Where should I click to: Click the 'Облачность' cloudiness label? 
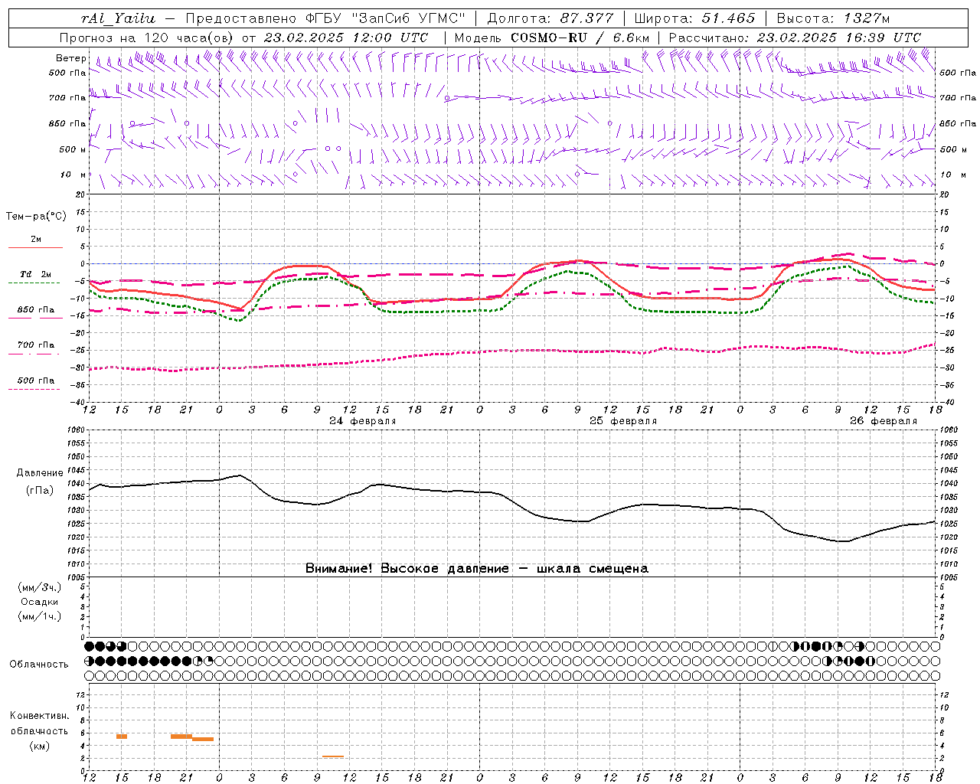(x=39, y=665)
